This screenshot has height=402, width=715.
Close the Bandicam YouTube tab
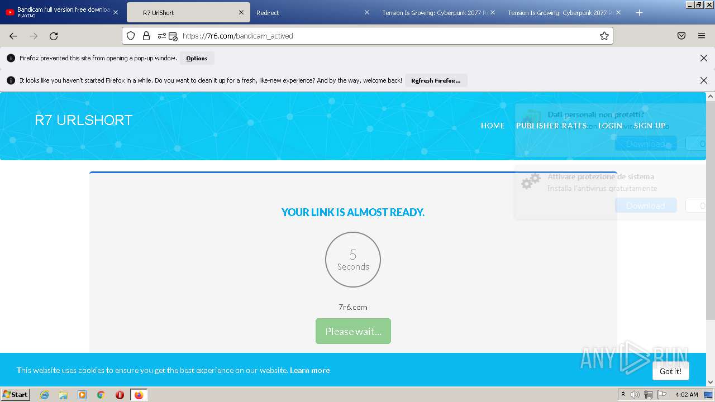(x=116, y=12)
